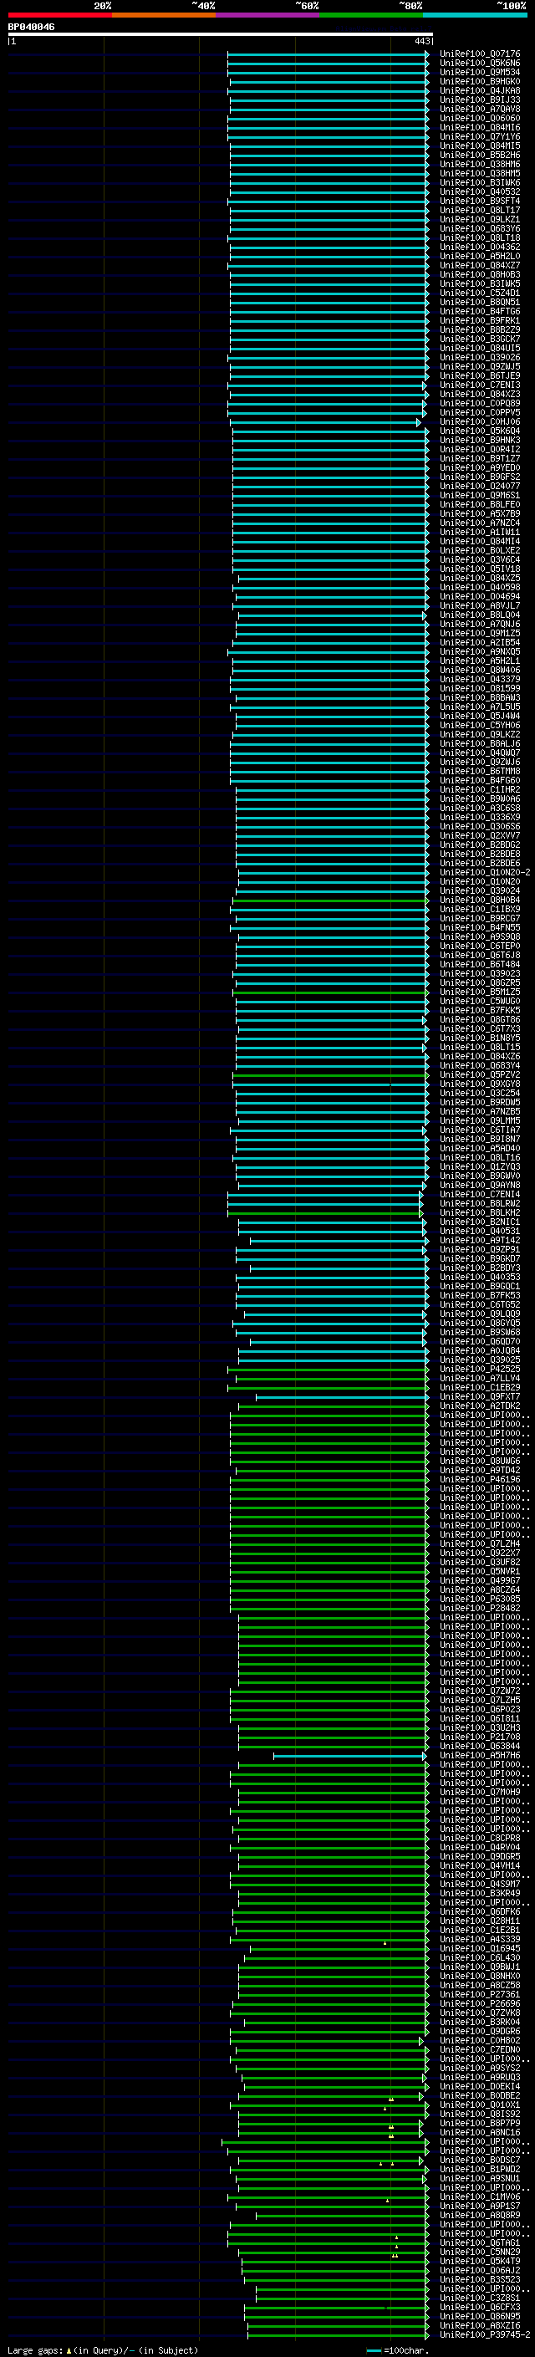
Task: Select the UniRef100_Q06060 label
Action: 480,118
